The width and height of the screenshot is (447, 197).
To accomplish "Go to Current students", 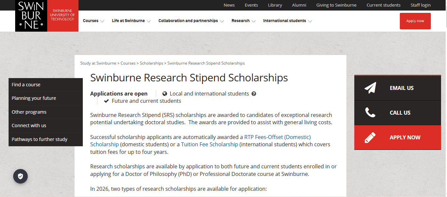I will point(384,5).
